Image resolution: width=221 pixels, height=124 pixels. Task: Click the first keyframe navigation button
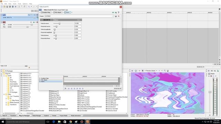tap(69, 89)
